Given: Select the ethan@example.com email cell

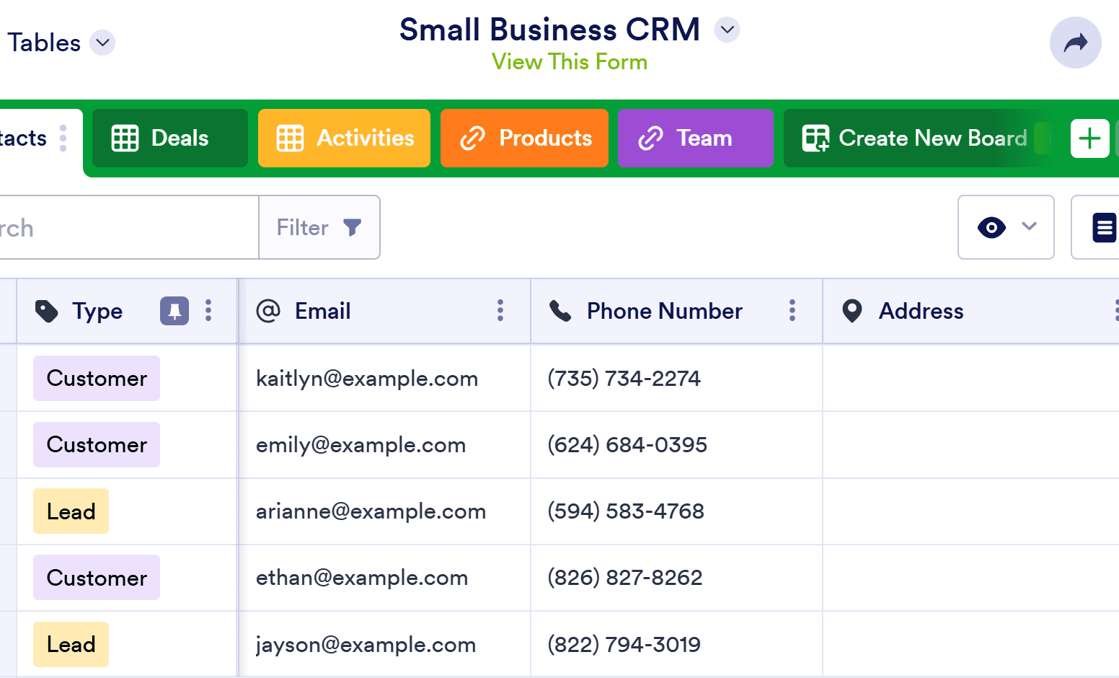Looking at the screenshot, I should pos(384,578).
